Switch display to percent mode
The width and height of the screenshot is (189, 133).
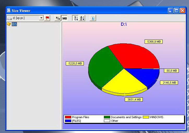[58, 18]
